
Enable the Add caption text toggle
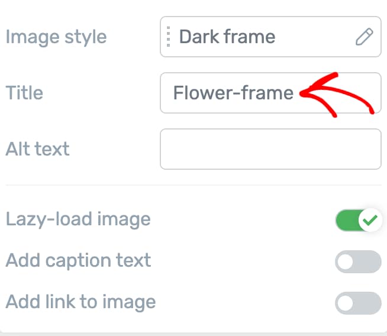pos(358,261)
